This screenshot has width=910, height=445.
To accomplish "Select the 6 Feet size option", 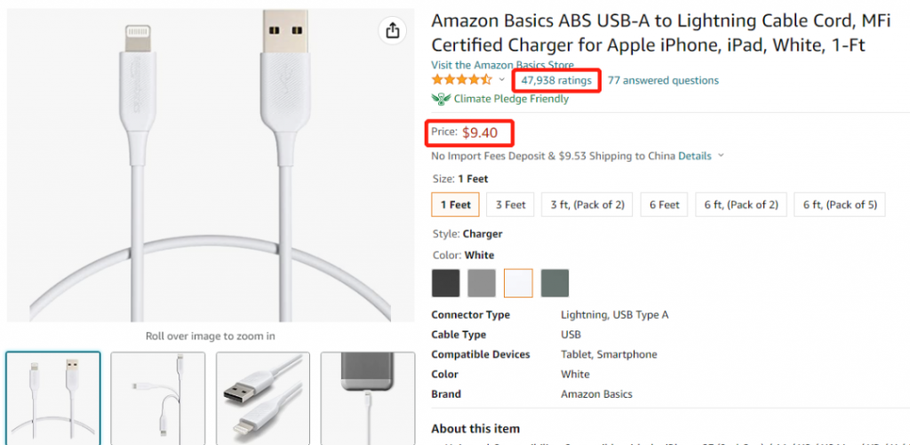I will [665, 205].
